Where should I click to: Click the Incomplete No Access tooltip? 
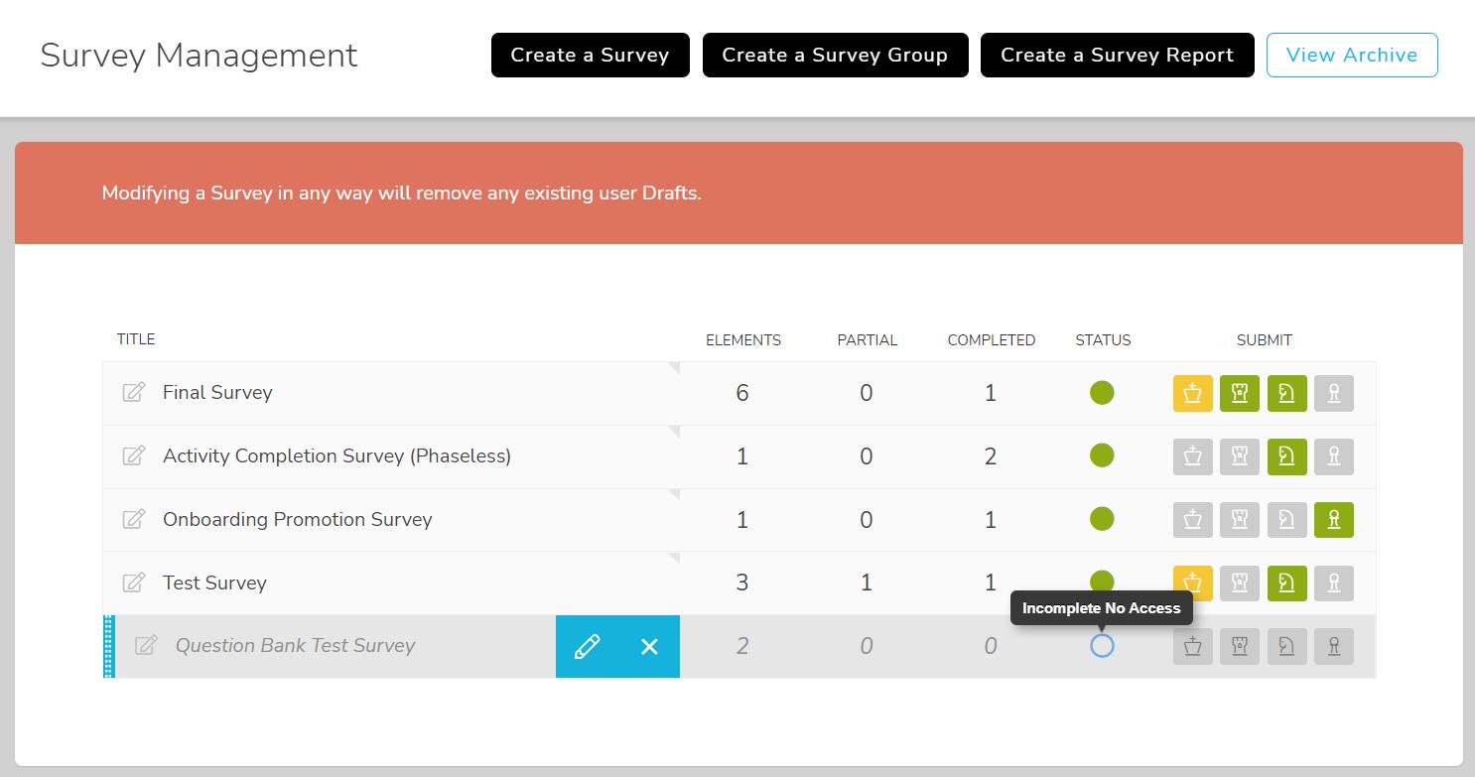pos(1102,608)
